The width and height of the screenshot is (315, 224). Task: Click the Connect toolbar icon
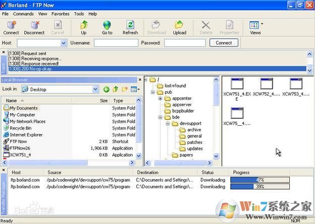11,27
